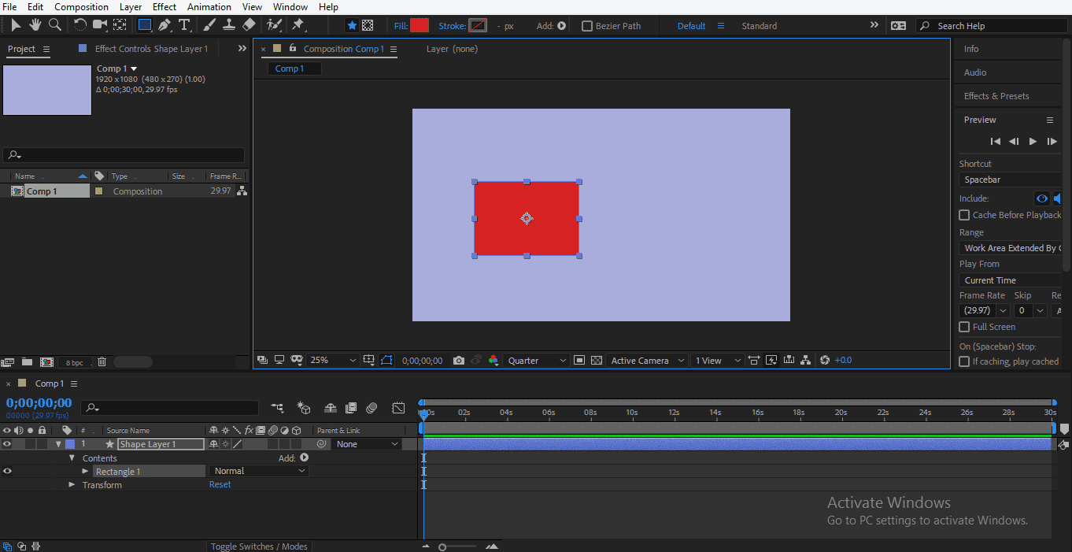The image size is (1072, 552).
Task: Click the current time display field
Action: [x=39, y=402]
